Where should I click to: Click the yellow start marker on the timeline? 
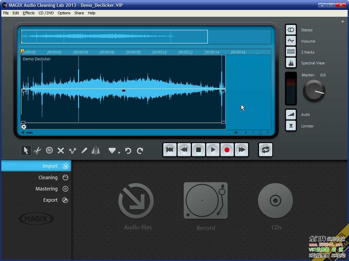[22, 52]
